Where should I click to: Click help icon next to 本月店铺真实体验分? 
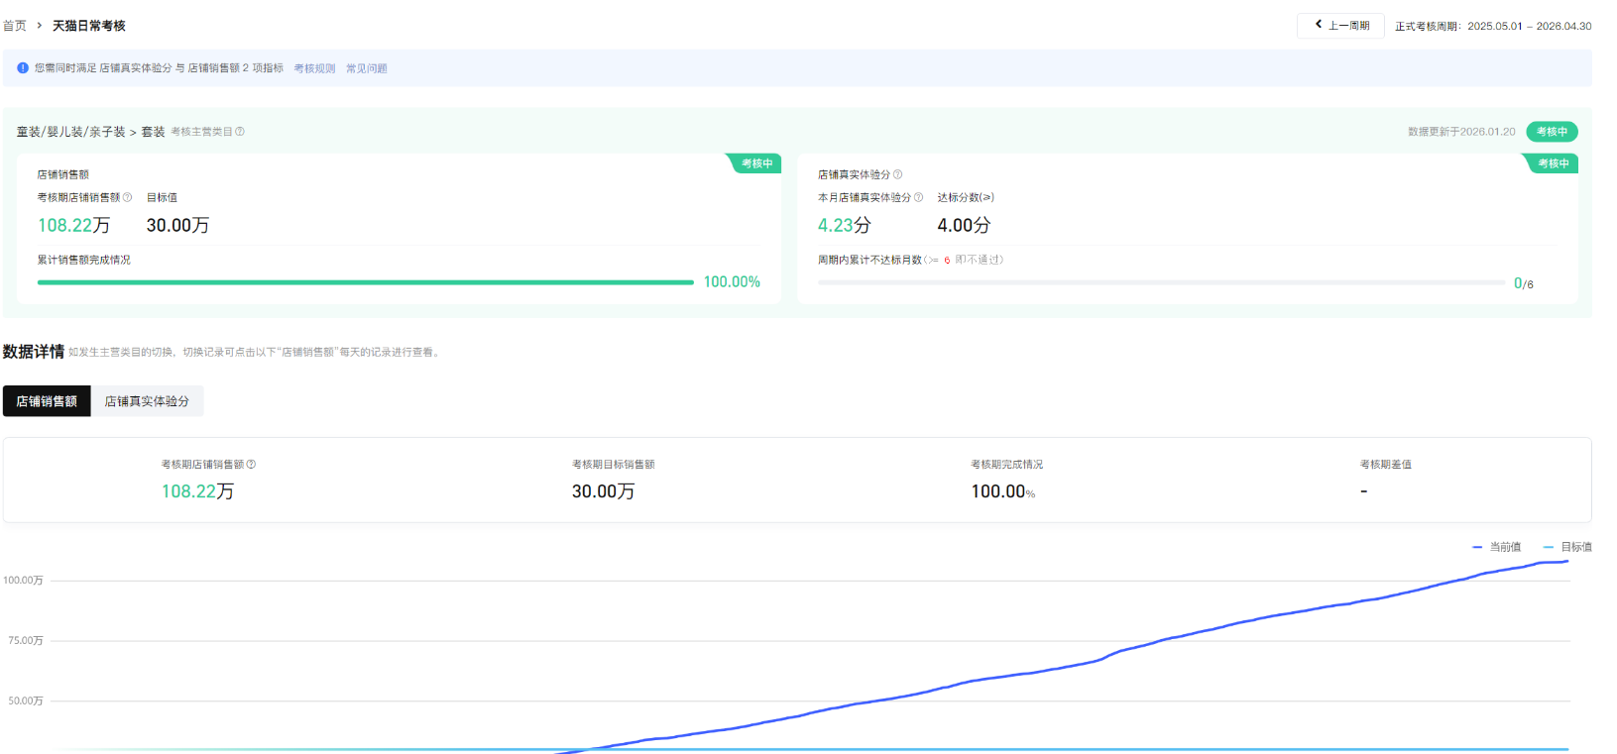pos(918,197)
